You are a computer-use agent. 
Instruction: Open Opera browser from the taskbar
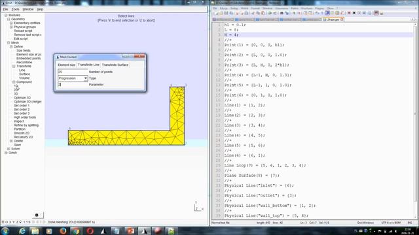click(x=90, y=231)
